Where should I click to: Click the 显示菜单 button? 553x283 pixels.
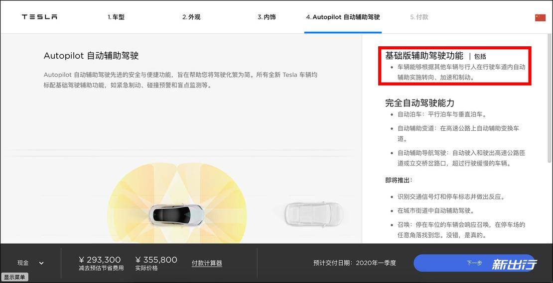(x=14, y=278)
